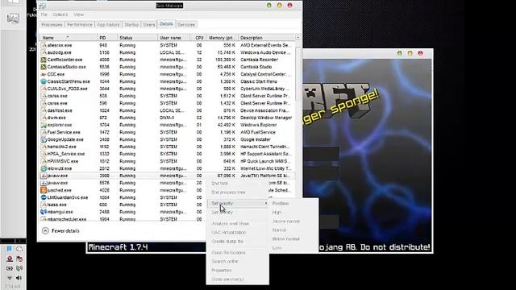Click the jusched.exe Java icon
516x290 pixels.
(43, 190)
